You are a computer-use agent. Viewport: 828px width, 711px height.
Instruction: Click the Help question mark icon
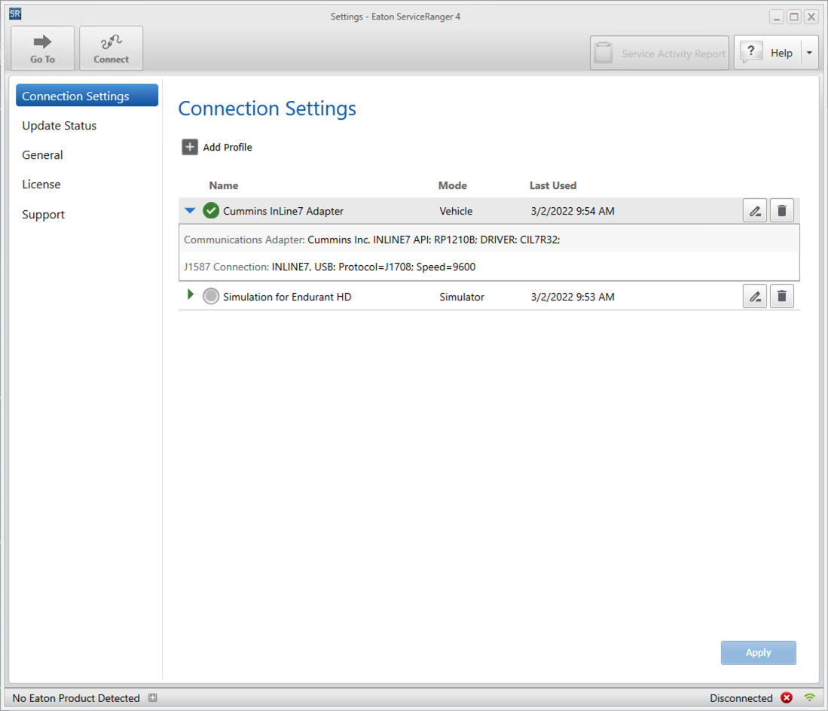(751, 52)
